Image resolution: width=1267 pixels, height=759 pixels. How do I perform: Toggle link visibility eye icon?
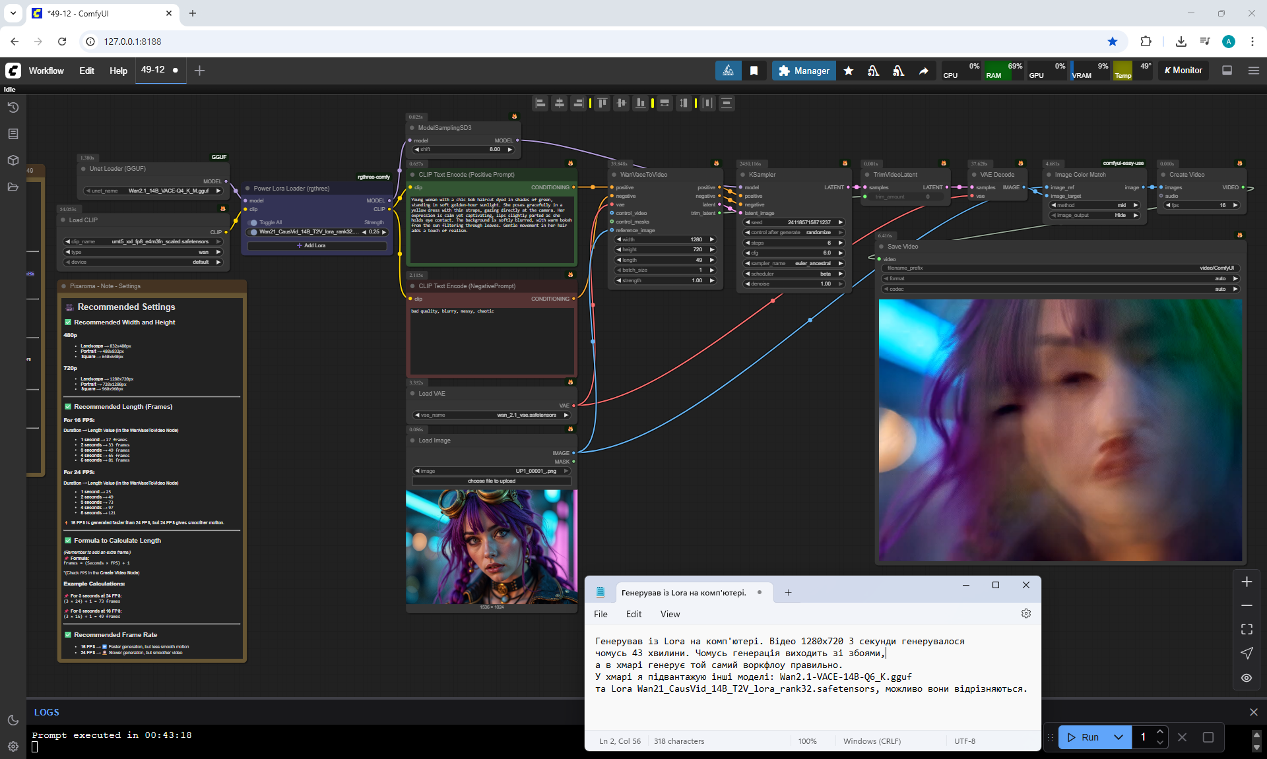coord(1247,677)
